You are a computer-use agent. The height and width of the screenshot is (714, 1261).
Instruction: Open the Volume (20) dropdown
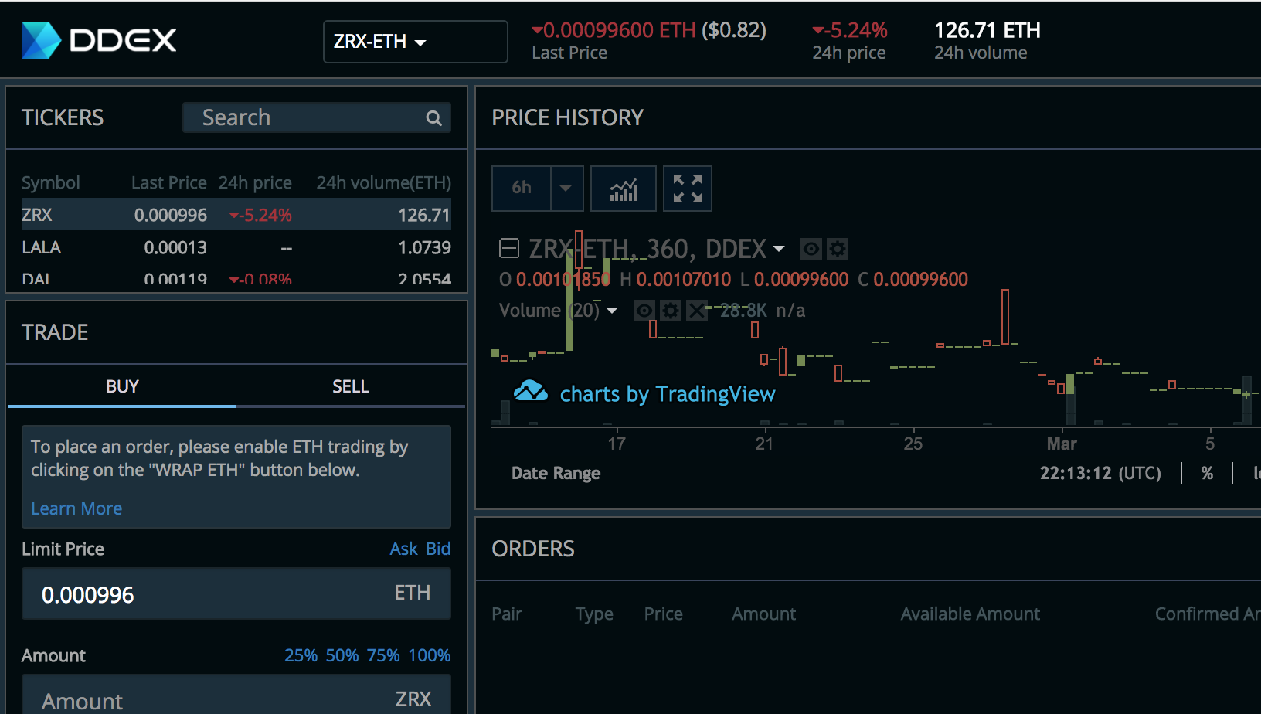pos(613,310)
